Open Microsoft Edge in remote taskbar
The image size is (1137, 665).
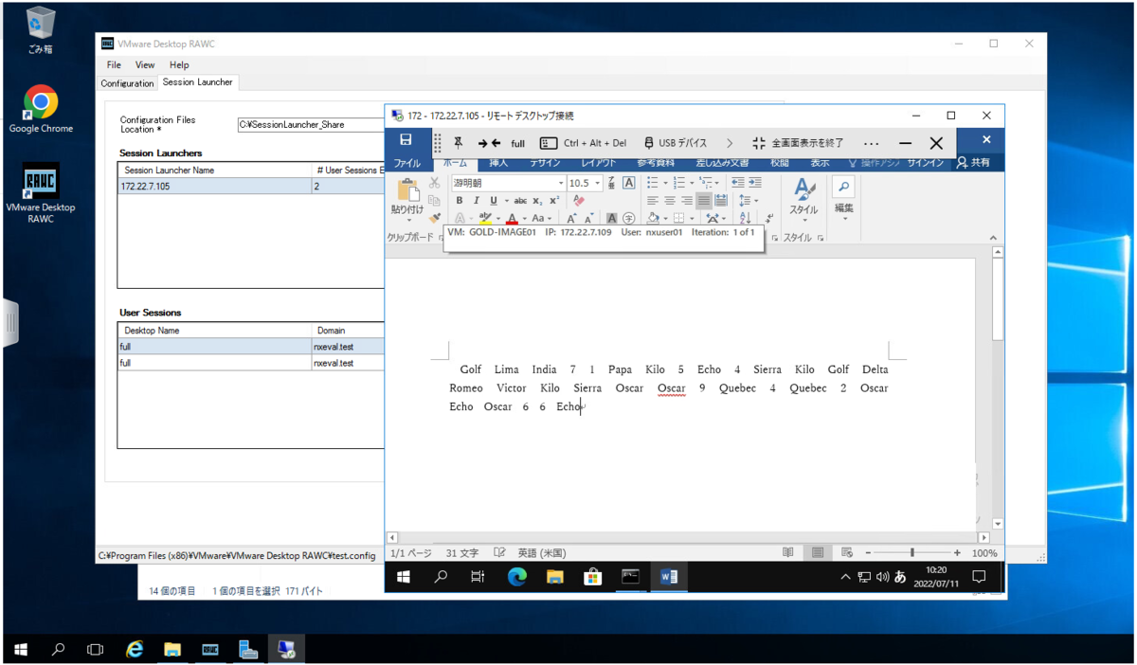516,576
